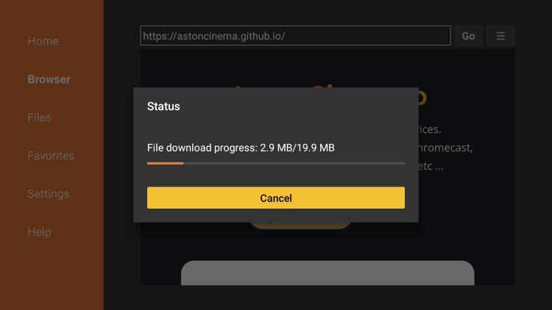The image size is (552, 310).
Task: Open the Files section
Action: [40, 118]
